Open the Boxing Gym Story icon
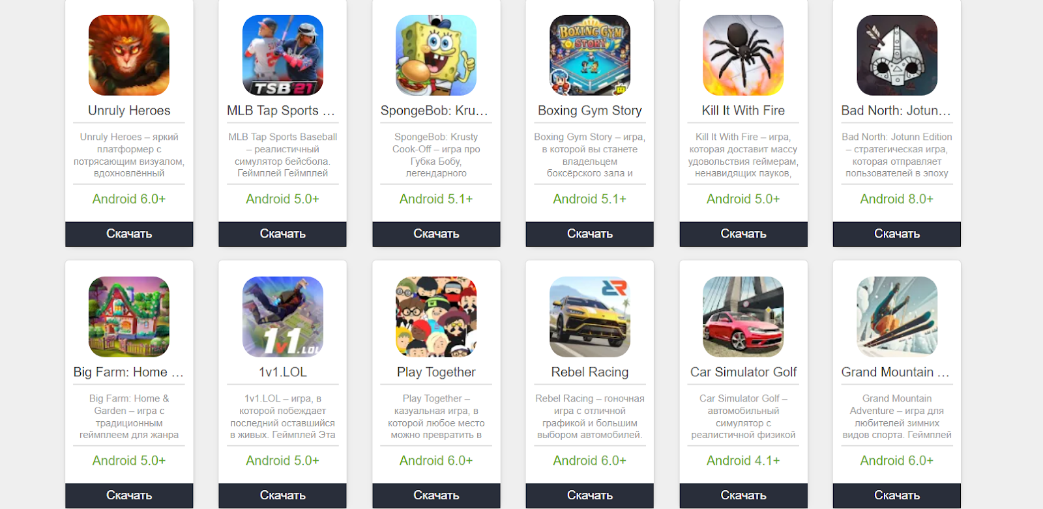Screen dimensions: 1043x509 (x=590, y=55)
